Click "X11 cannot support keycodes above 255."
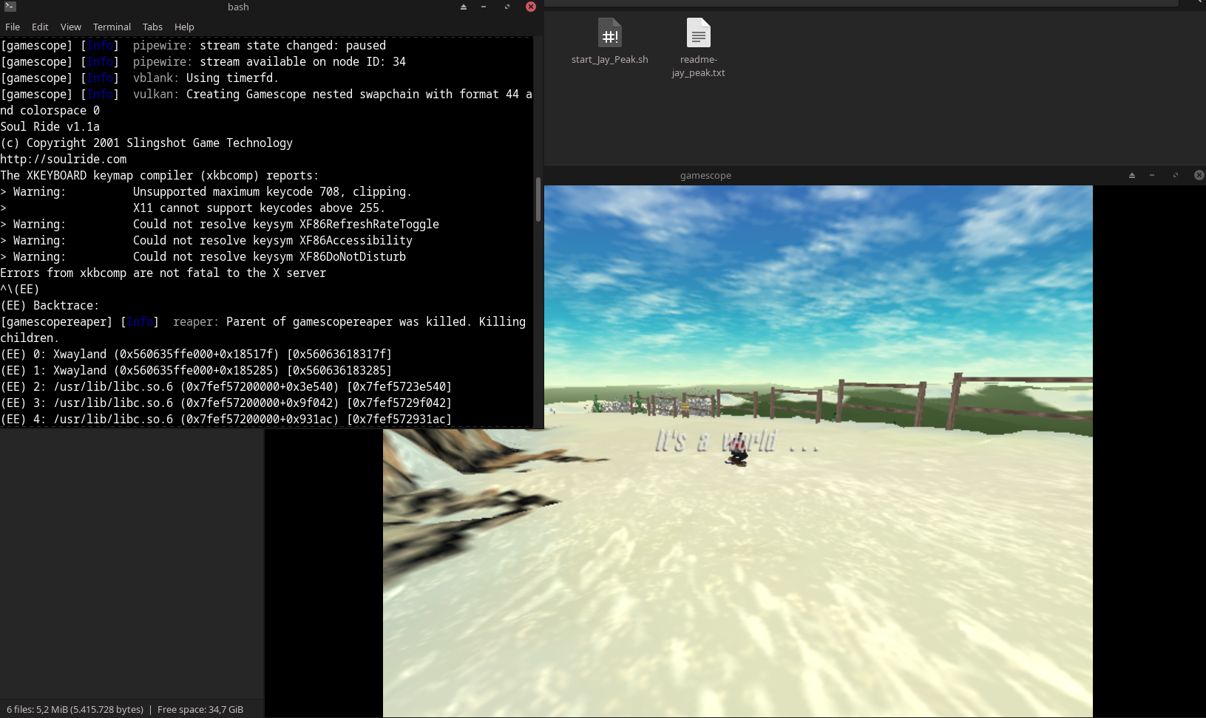 (x=259, y=208)
